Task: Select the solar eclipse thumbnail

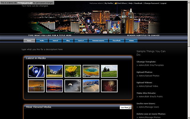Action: (x=72, y=86)
